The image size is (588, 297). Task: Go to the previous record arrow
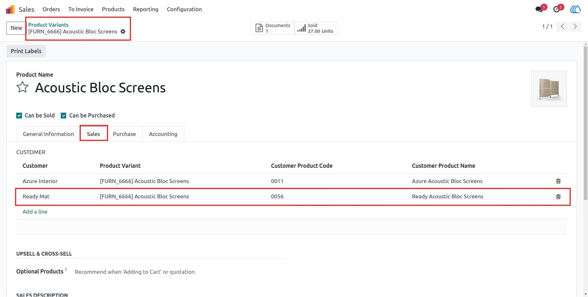point(563,26)
